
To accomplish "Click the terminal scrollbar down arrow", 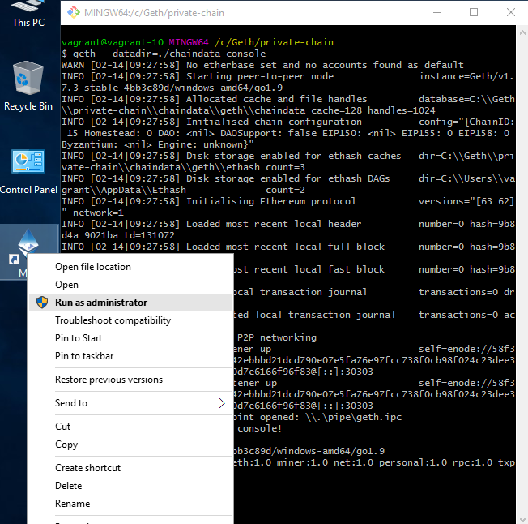I will [x=522, y=519].
